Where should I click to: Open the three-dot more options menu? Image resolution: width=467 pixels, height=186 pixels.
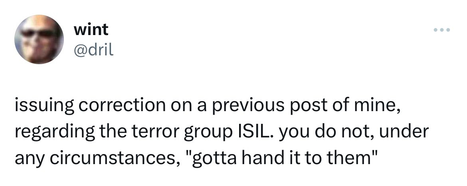coord(442,30)
